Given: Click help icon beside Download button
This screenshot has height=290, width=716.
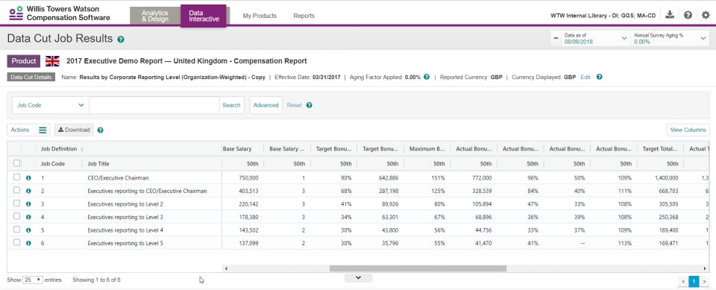Looking at the screenshot, I should (101, 130).
